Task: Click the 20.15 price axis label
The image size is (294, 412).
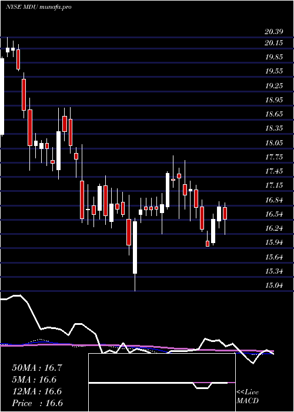Action: 274,43
